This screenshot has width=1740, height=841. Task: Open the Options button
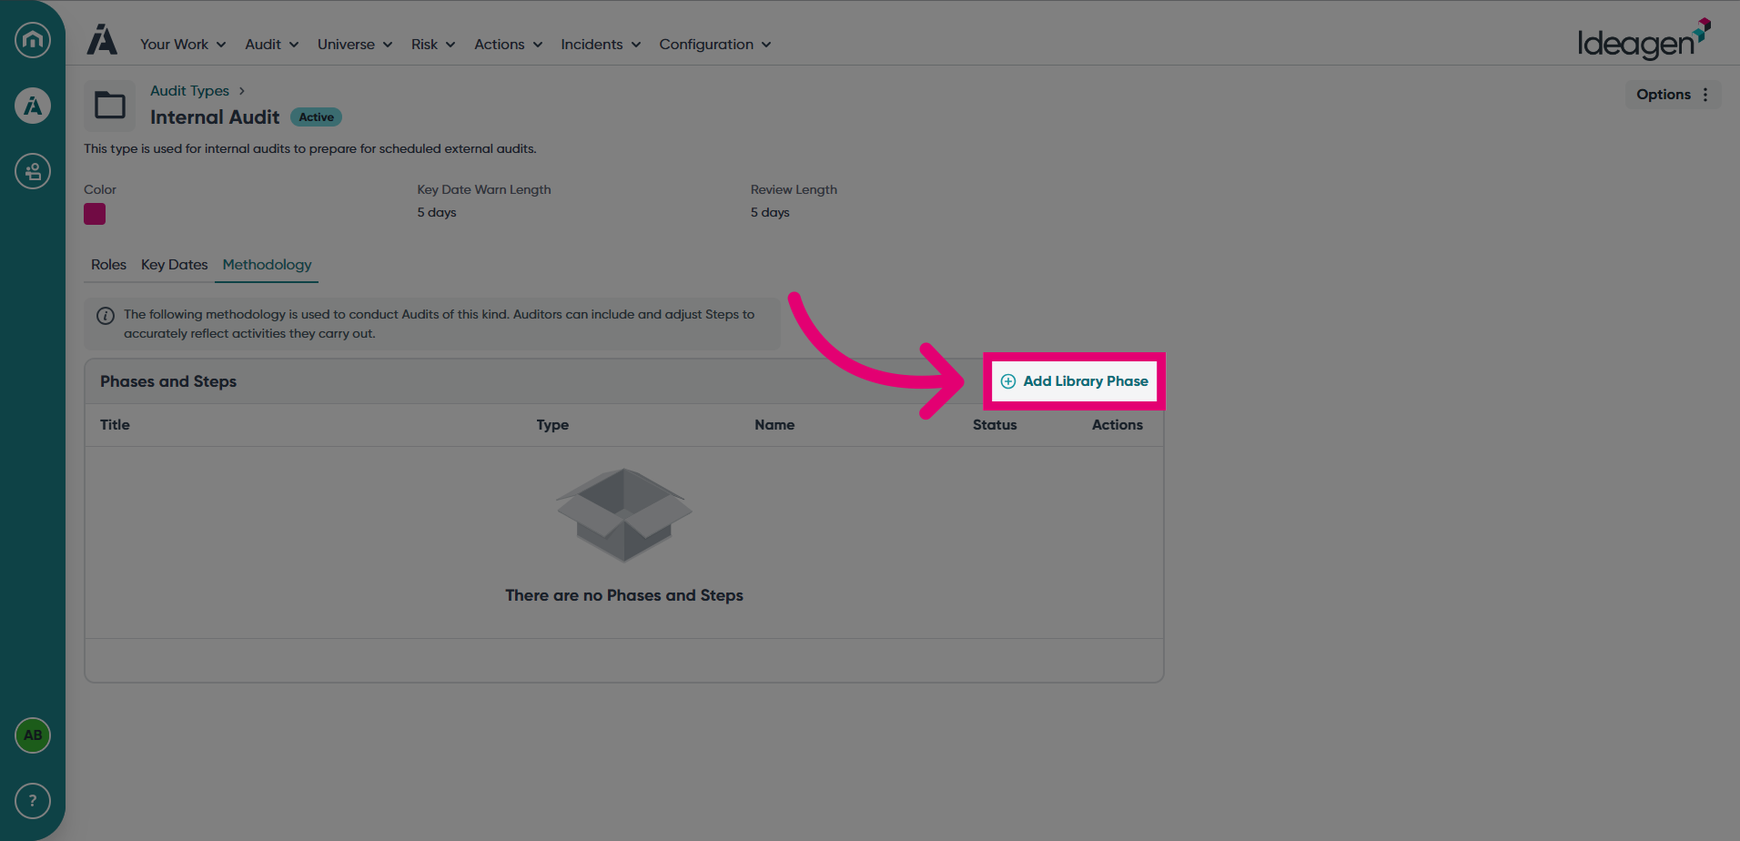pos(1673,95)
